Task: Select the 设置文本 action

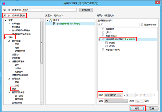Action: [16, 55]
